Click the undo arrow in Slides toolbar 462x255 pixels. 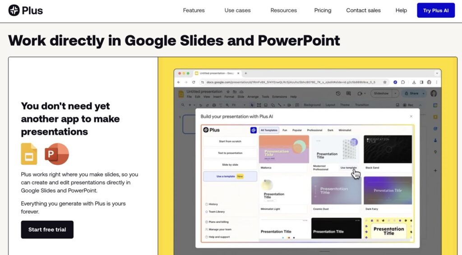[x=201, y=105]
